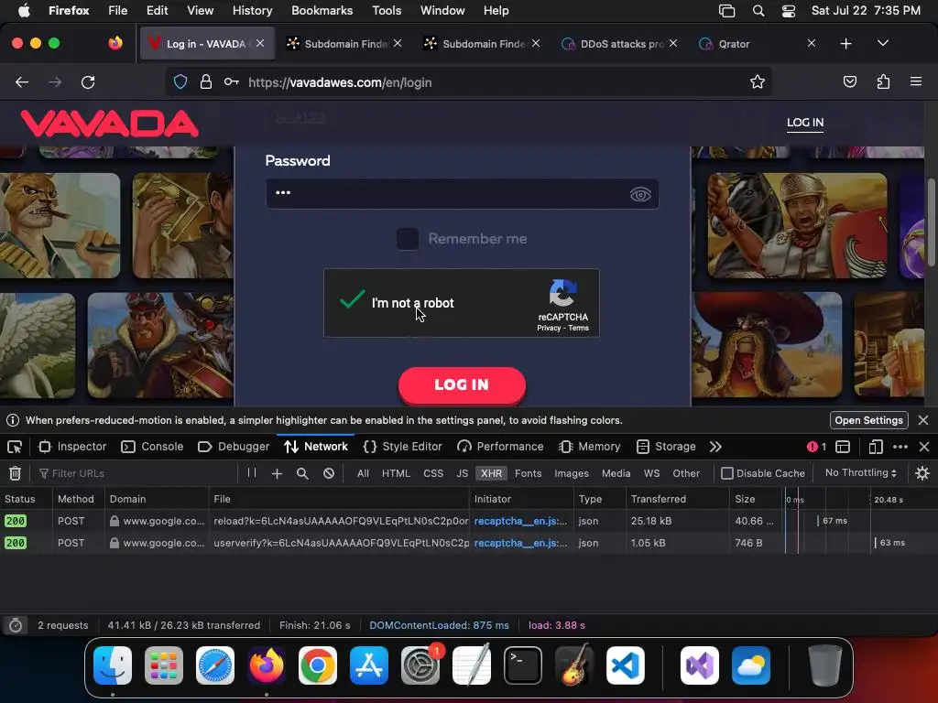Click the reCAPTCHA I'm not a robot checkbox
The image size is (938, 703).
click(353, 299)
